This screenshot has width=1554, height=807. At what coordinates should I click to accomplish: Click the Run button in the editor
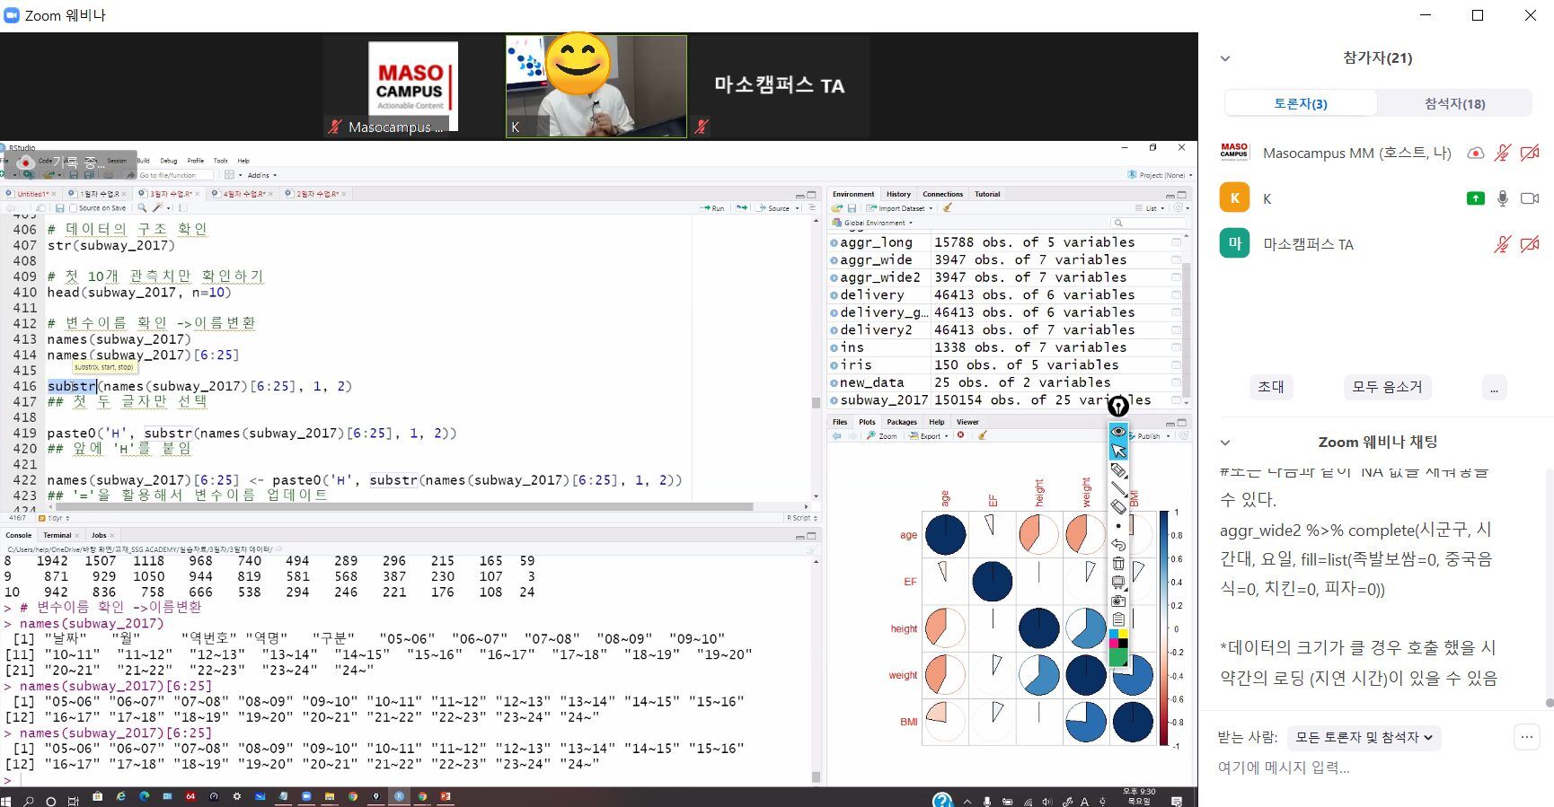click(713, 208)
